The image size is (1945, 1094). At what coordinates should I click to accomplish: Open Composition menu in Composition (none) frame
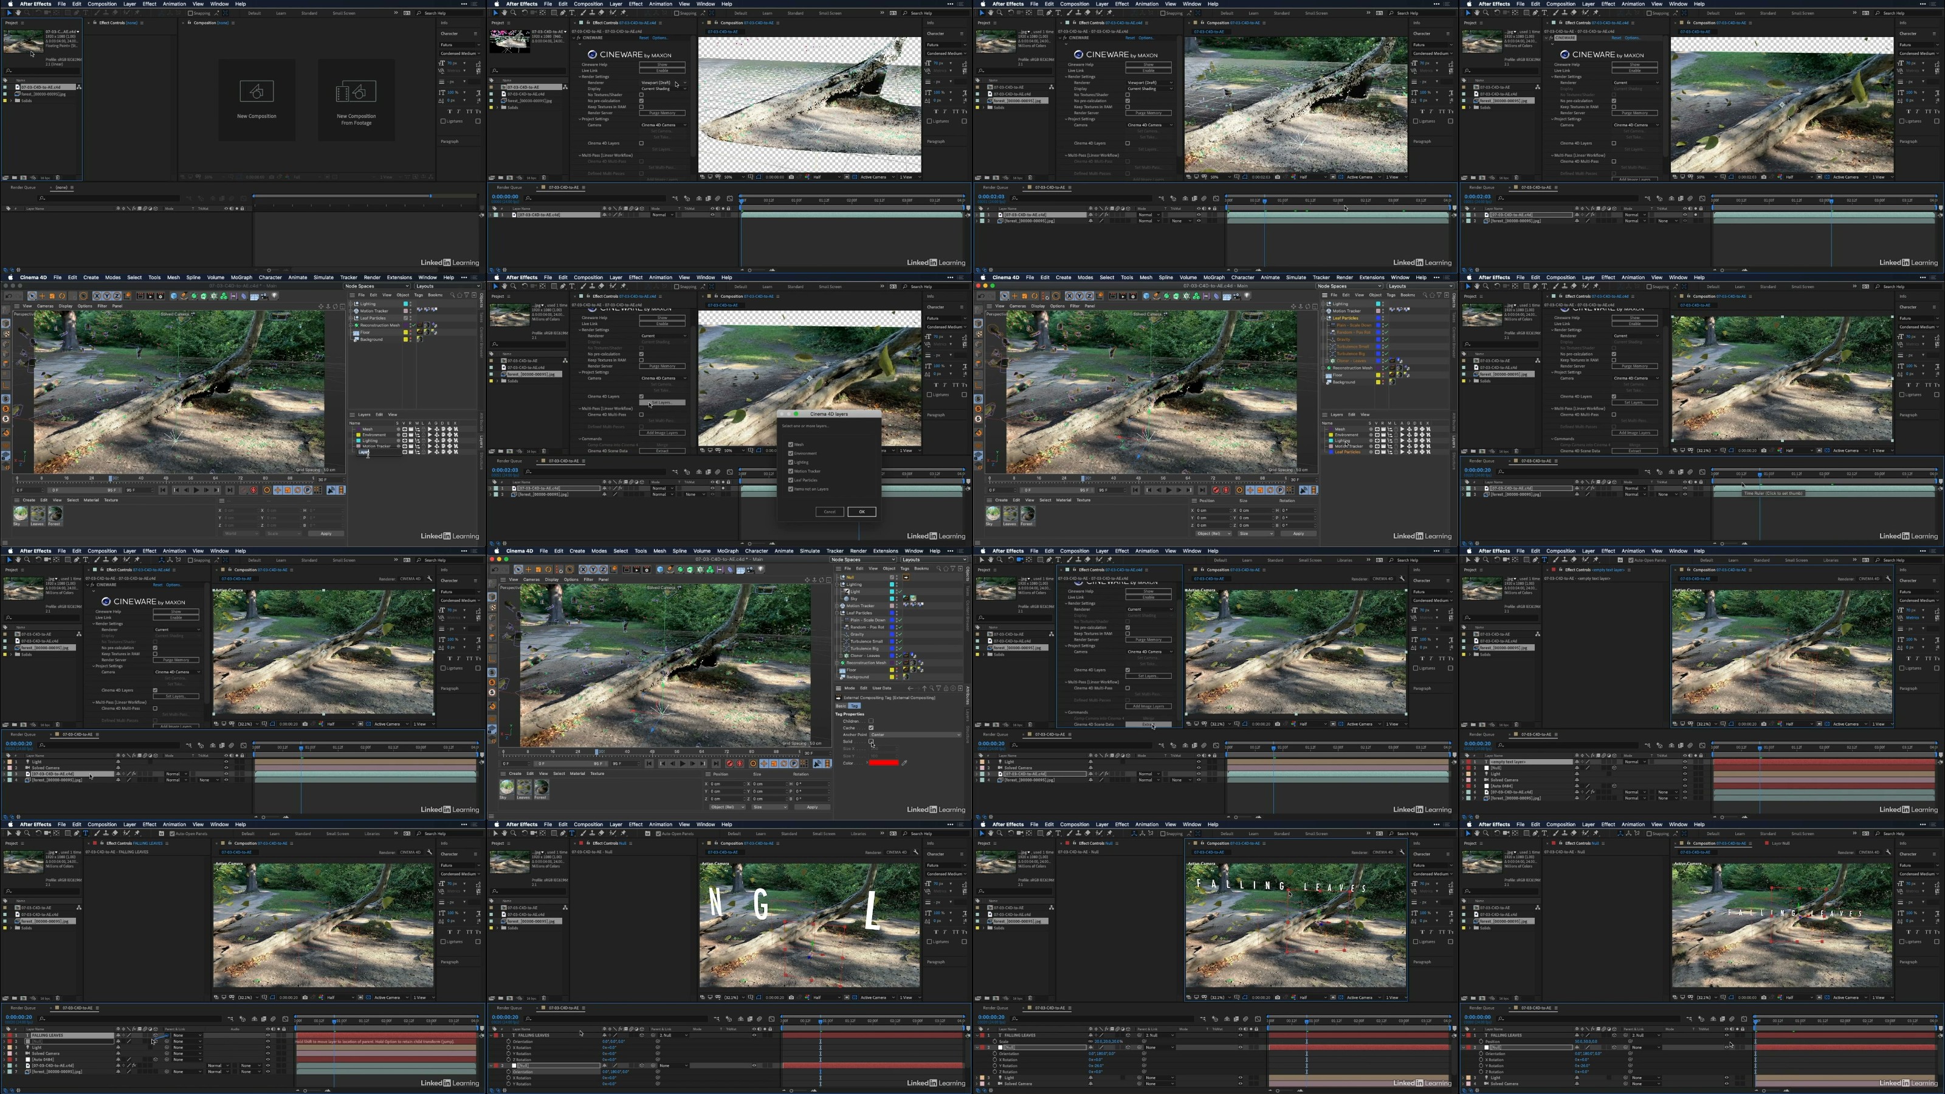(x=102, y=4)
